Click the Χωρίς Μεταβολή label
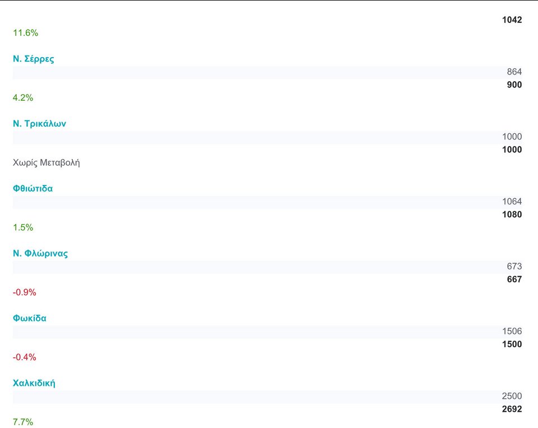The image size is (538, 428). 47,162
